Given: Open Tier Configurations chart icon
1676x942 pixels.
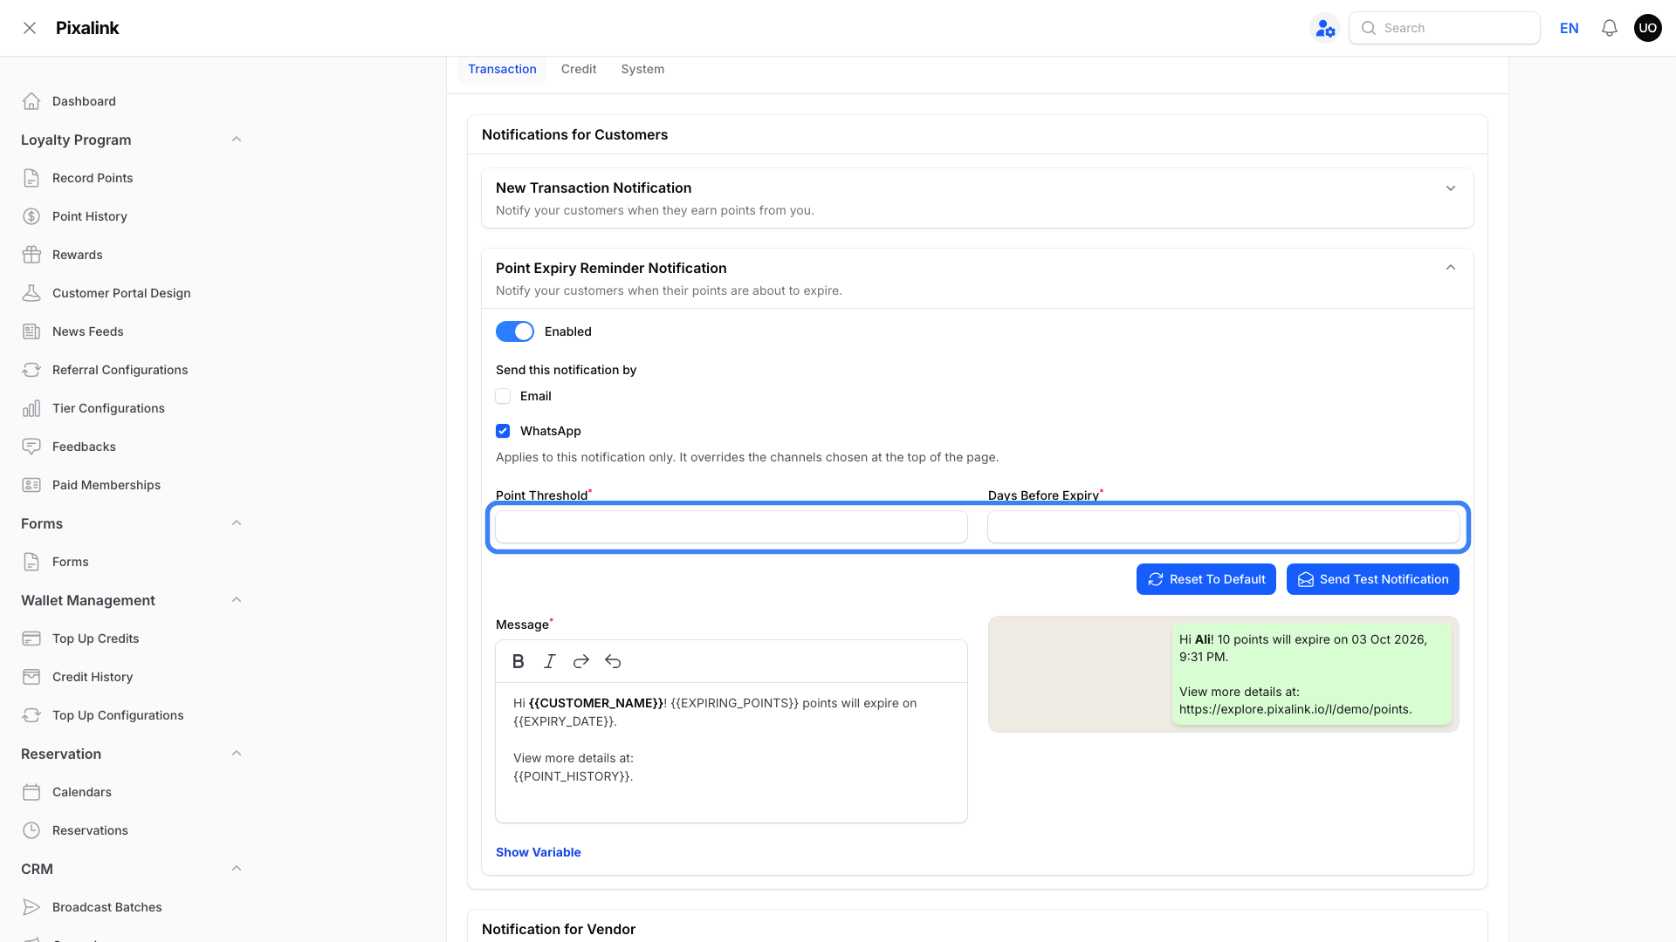Looking at the screenshot, I should (x=31, y=408).
